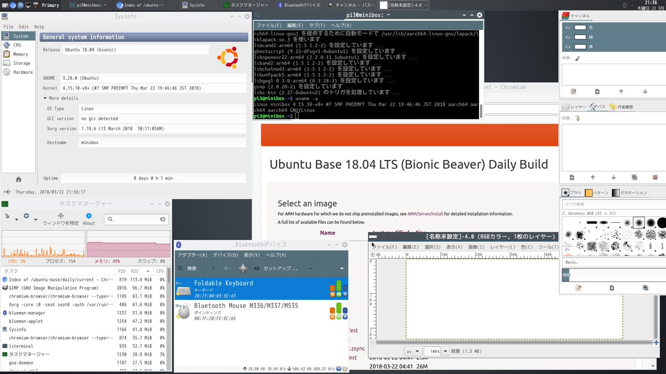Viewport: 666px width, 374px height.
Task: Switch to the パス (Paths) tab in GIMP
Action: point(598,106)
